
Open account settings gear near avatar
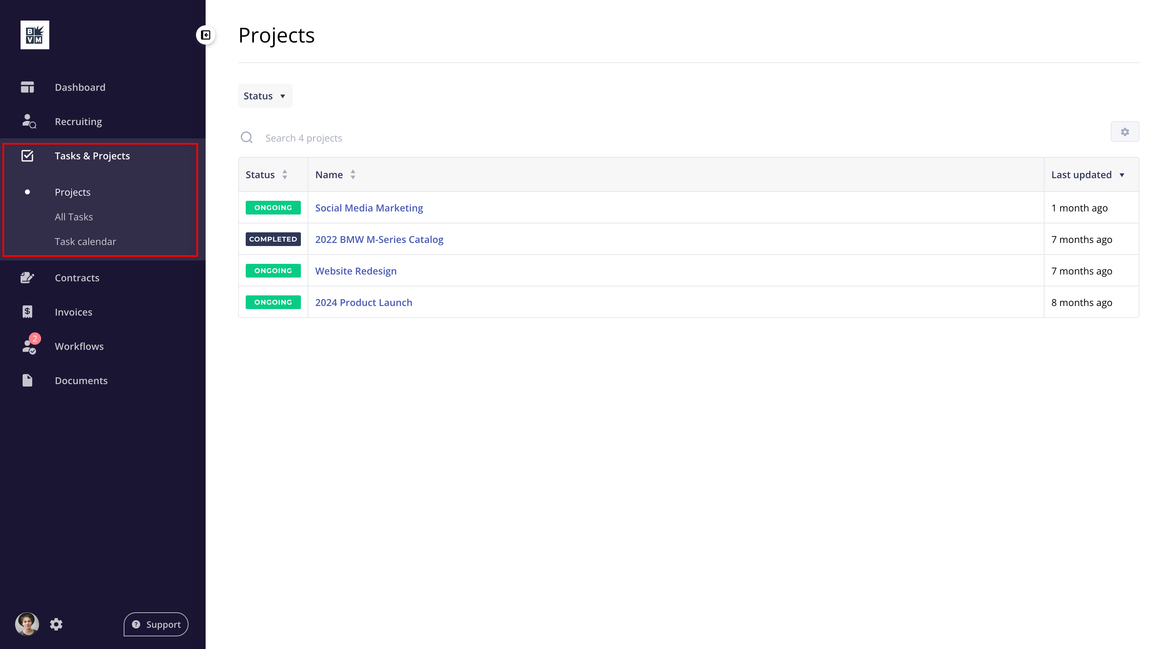56,624
